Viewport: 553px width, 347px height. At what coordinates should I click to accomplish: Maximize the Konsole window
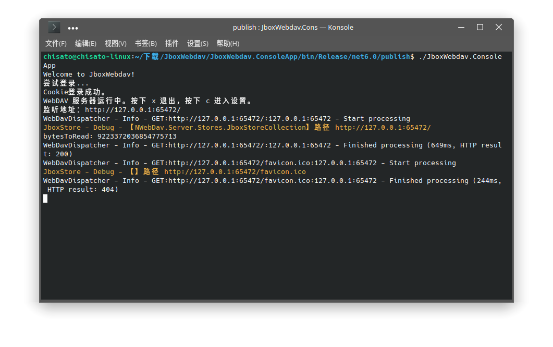pyautogui.click(x=480, y=27)
